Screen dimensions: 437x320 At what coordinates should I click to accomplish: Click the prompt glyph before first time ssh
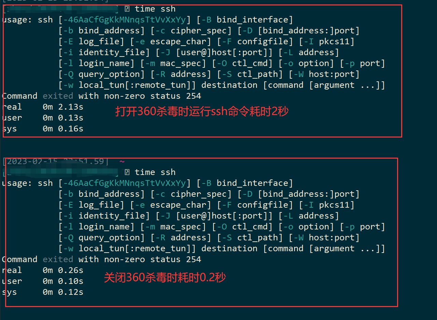pyautogui.click(x=127, y=9)
